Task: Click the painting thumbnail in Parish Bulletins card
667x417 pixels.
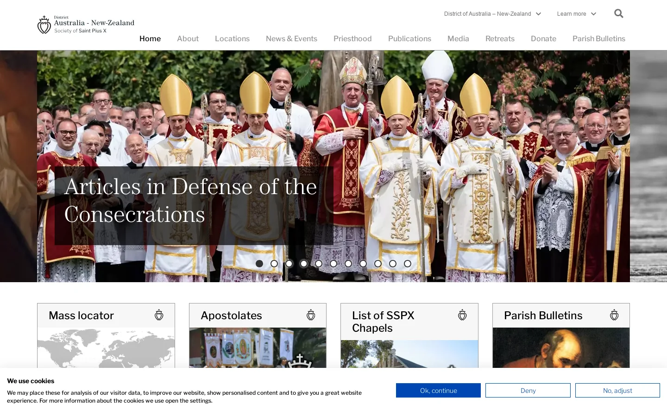Action: [x=561, y=348]
